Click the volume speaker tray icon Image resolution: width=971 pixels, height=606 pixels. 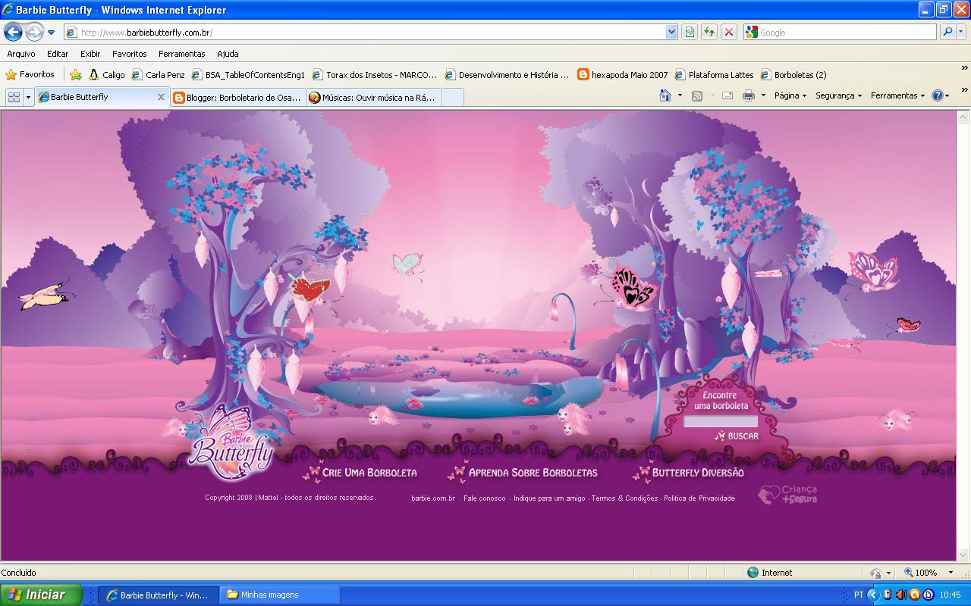pyautogui.click(x=900, y=595)
